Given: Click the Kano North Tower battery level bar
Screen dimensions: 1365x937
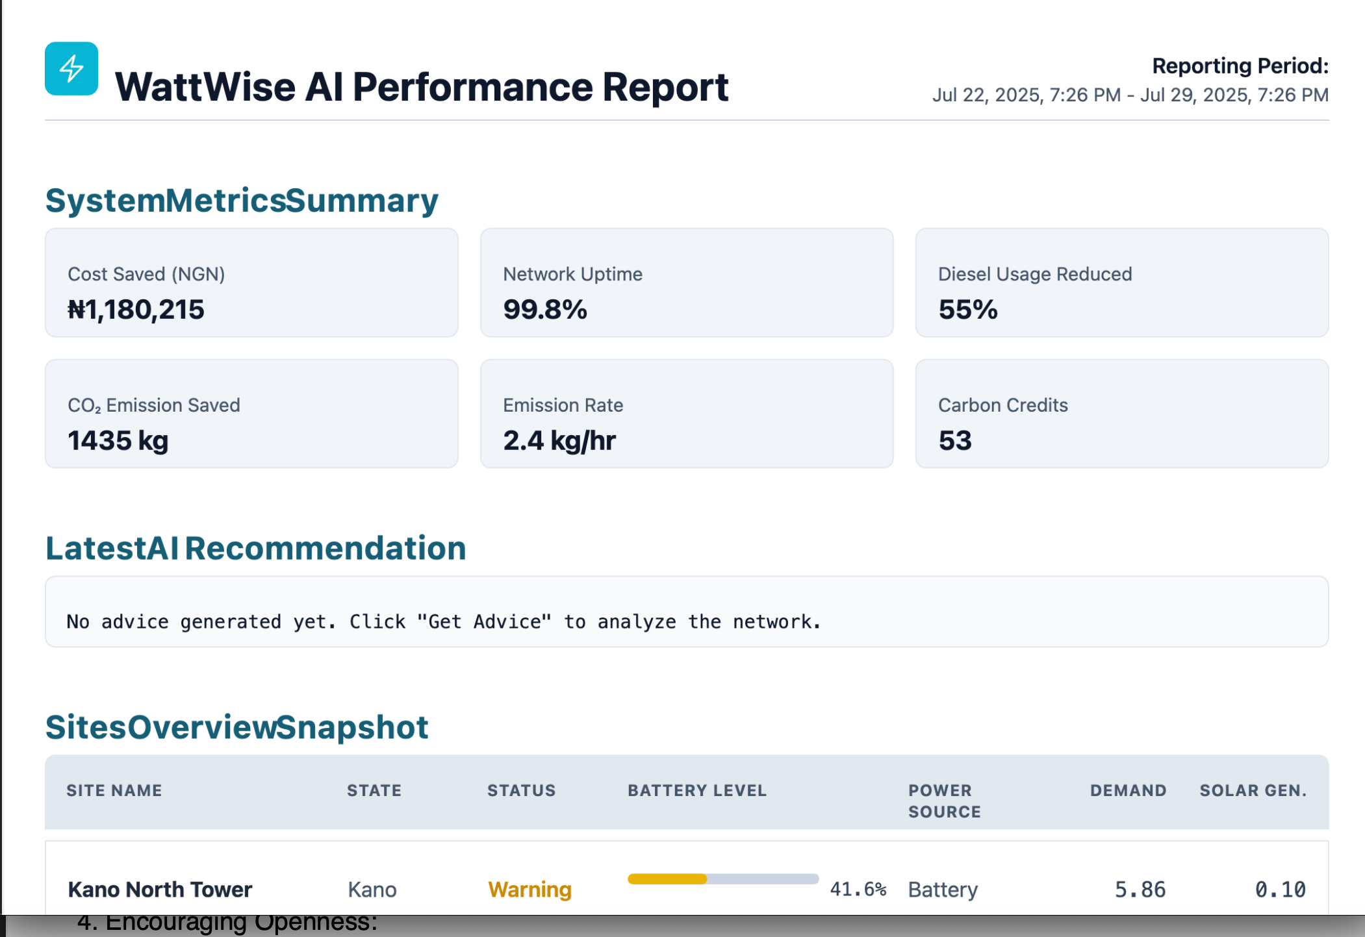Looking at the screenshot, I should pyautogui.click(x=722, y=879).
